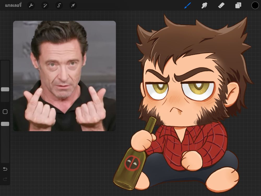The width and height of the screenshot is (261, 196).
Task: Open the Actions wrench menu
Action: click(31, 5)
